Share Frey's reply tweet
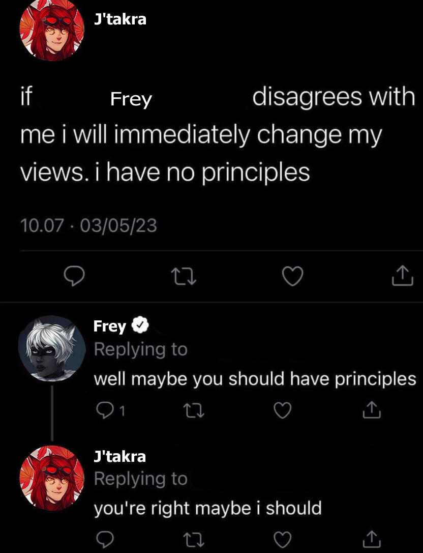This screenshot has height=553, width=423. click(x=372, y=408)
